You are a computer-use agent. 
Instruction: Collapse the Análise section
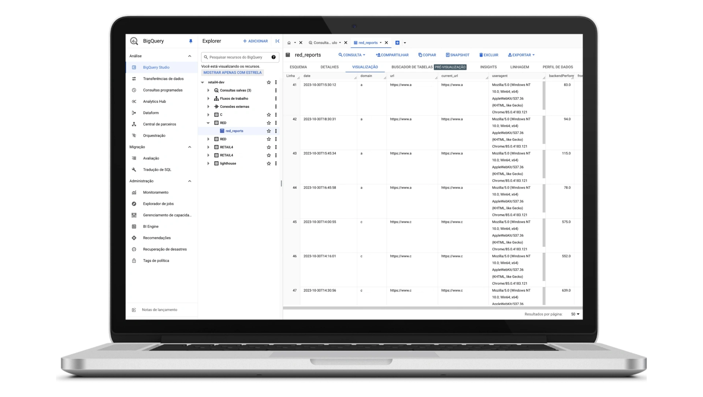190,56
